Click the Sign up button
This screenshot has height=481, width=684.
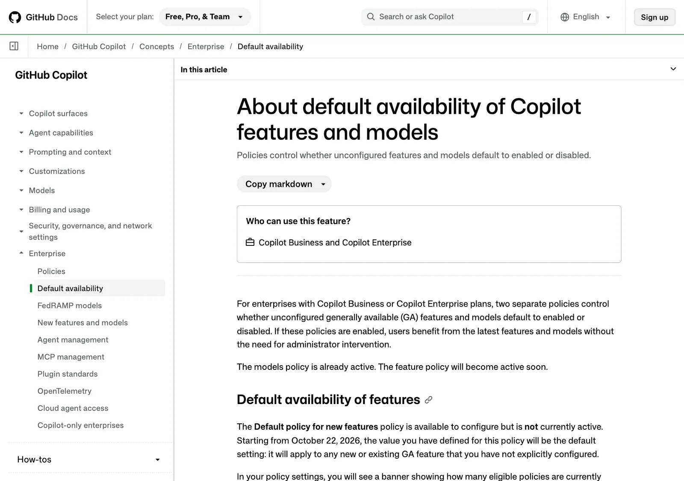point(655,17)
